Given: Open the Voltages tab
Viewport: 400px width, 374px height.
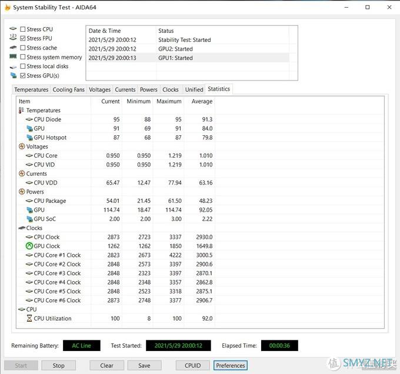Looking at the screenshot, I should (99, 89).
